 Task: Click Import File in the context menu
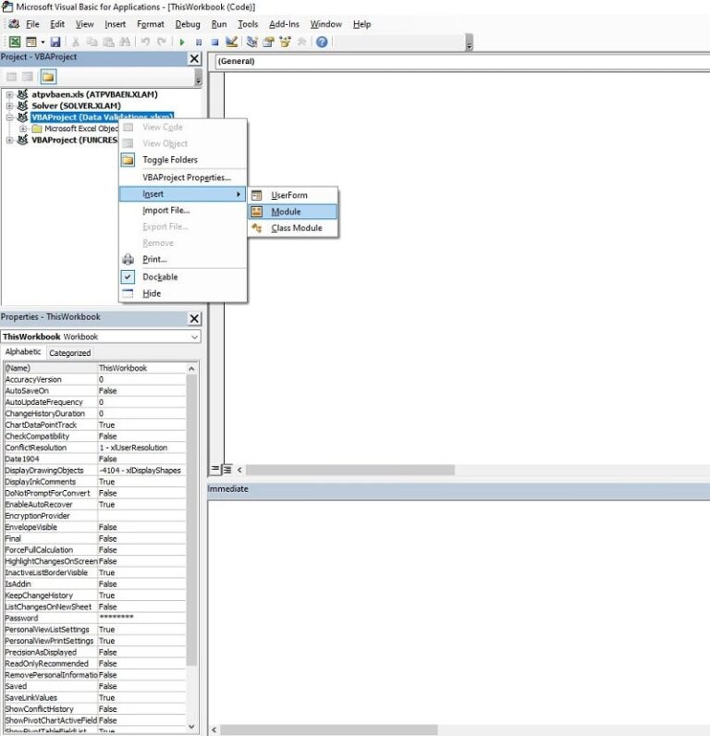165,211
